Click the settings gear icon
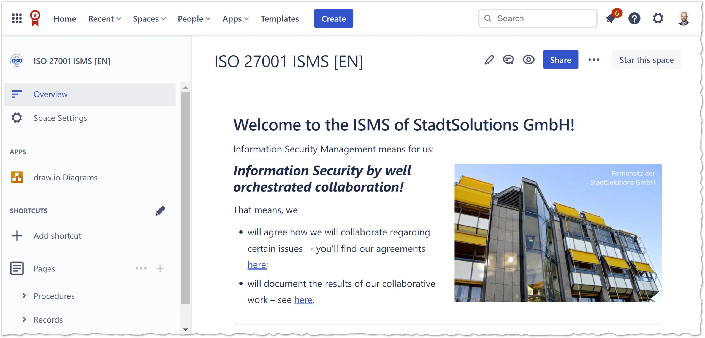This screenshot has width=705, height=338. (x=658, y=18)
